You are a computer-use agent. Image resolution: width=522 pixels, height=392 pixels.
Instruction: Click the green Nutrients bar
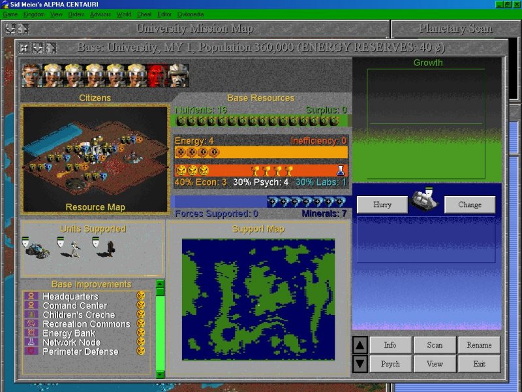pos(260,121)
